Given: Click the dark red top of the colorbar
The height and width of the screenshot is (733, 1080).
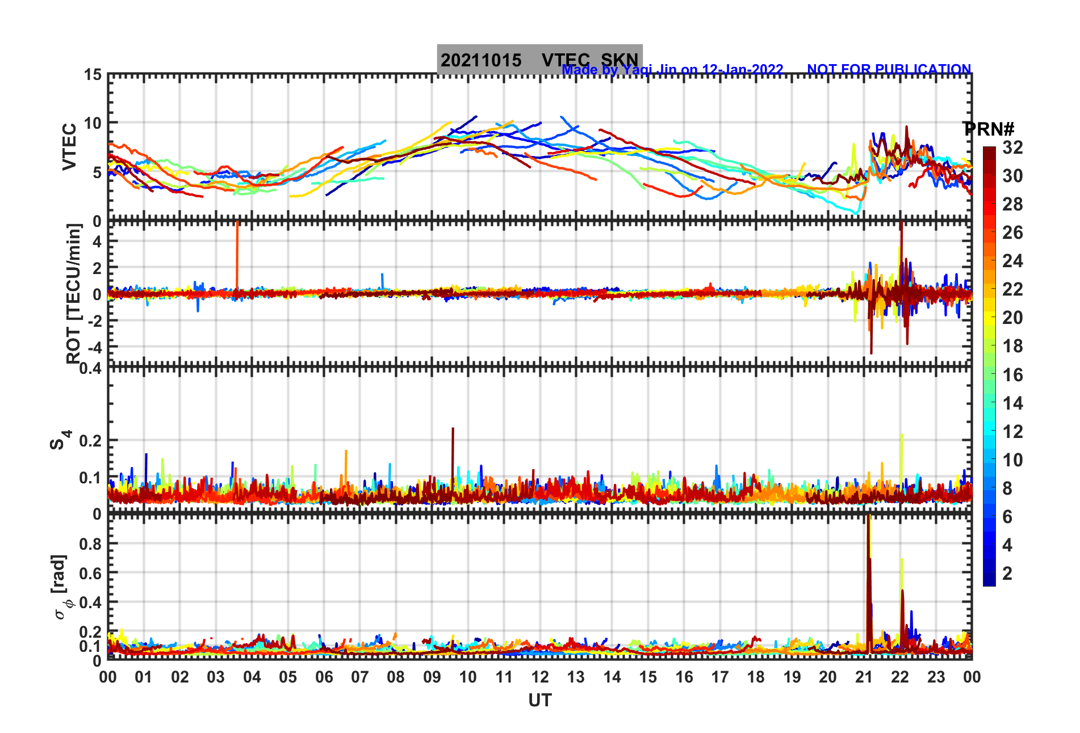Looking at the screenshot, I should (989, 152).
